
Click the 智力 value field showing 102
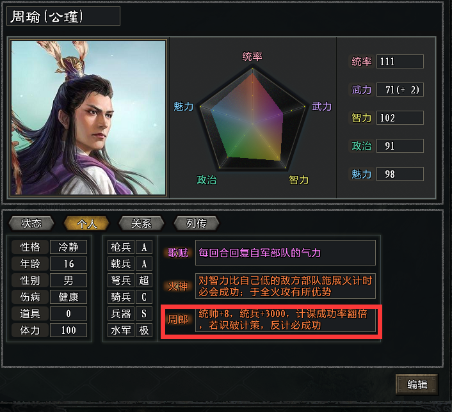(x=400, y=118)
